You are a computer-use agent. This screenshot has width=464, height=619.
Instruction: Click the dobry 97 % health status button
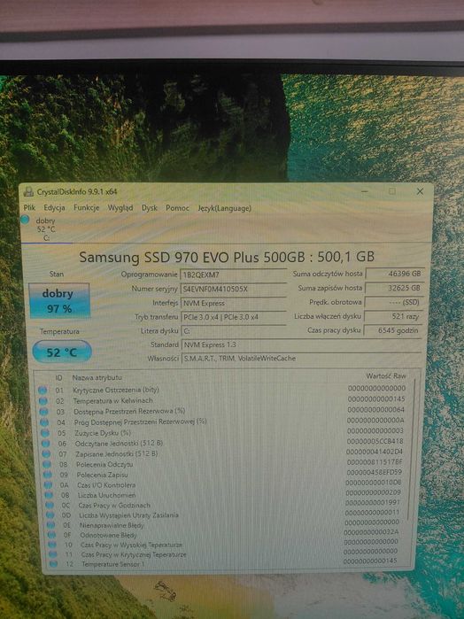59,301
